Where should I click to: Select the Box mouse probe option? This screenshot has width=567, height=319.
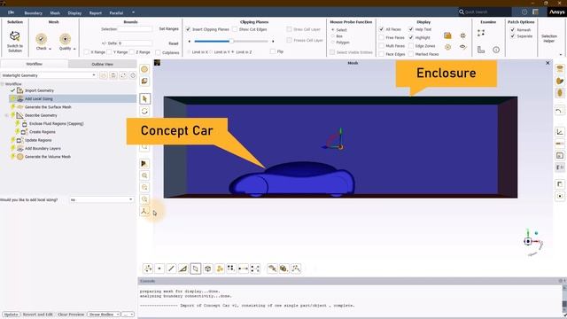333,36
